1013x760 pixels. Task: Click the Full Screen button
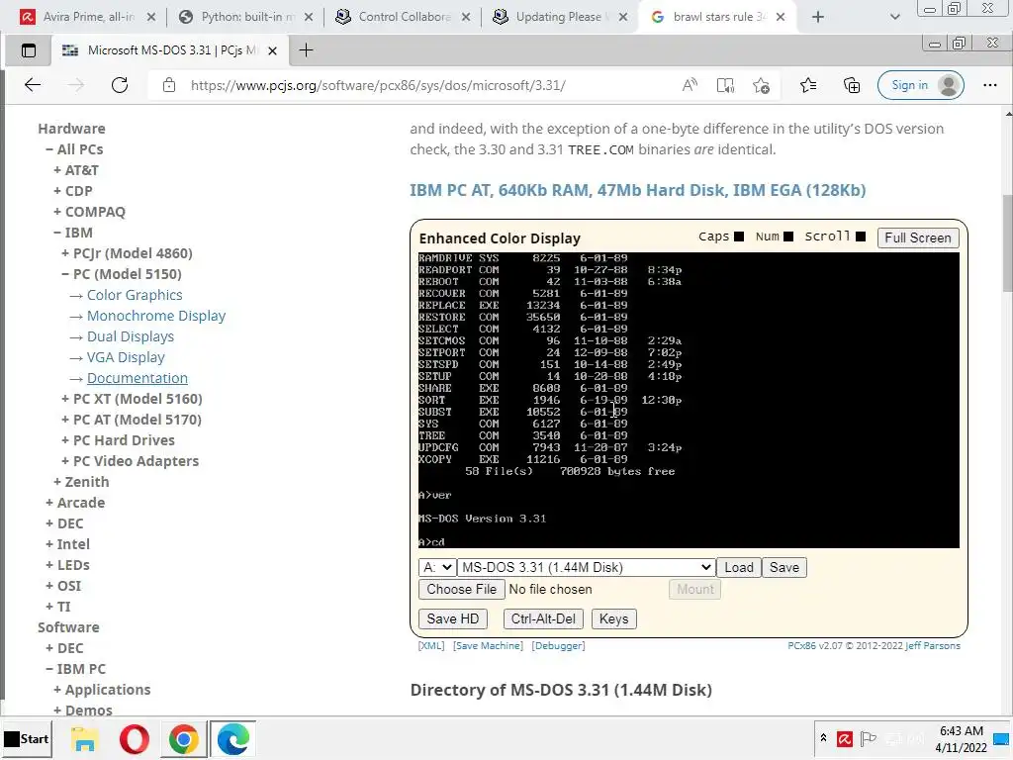[x=917, y=237]
